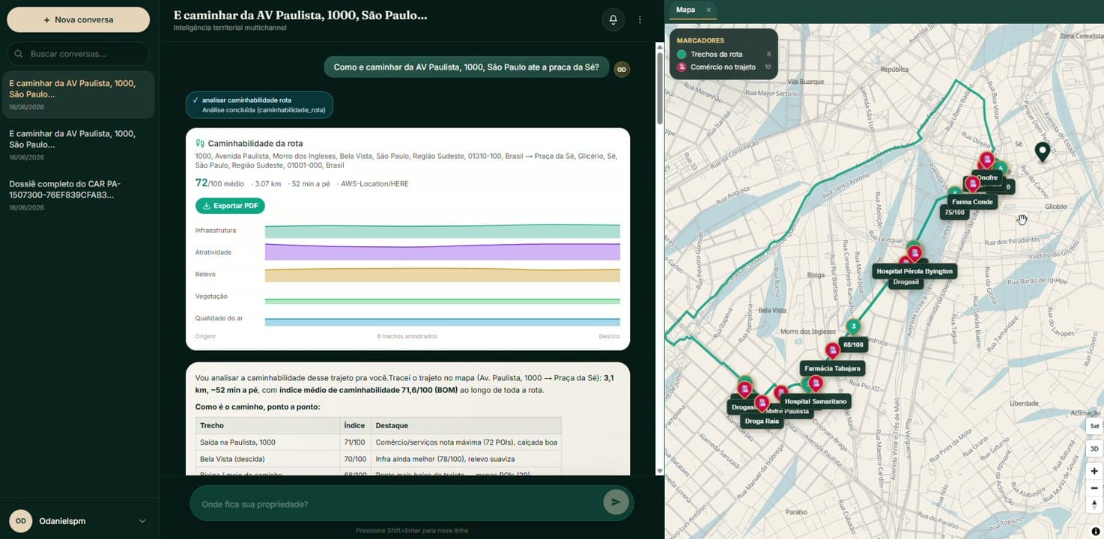Image resolution: width=1104 pixels, height=539 pixels.
Task: Open Dossiê completo do CAR conversation
Action: tap(78, 195)
